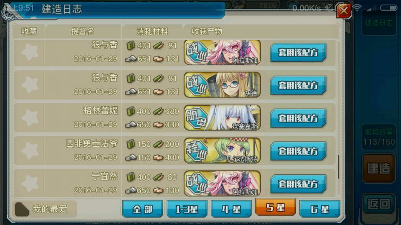Apply the 胡德 recipe with 套用该配方
This screenshot has height=225, width=401.
pyautogui.click(x=298, y=85)
